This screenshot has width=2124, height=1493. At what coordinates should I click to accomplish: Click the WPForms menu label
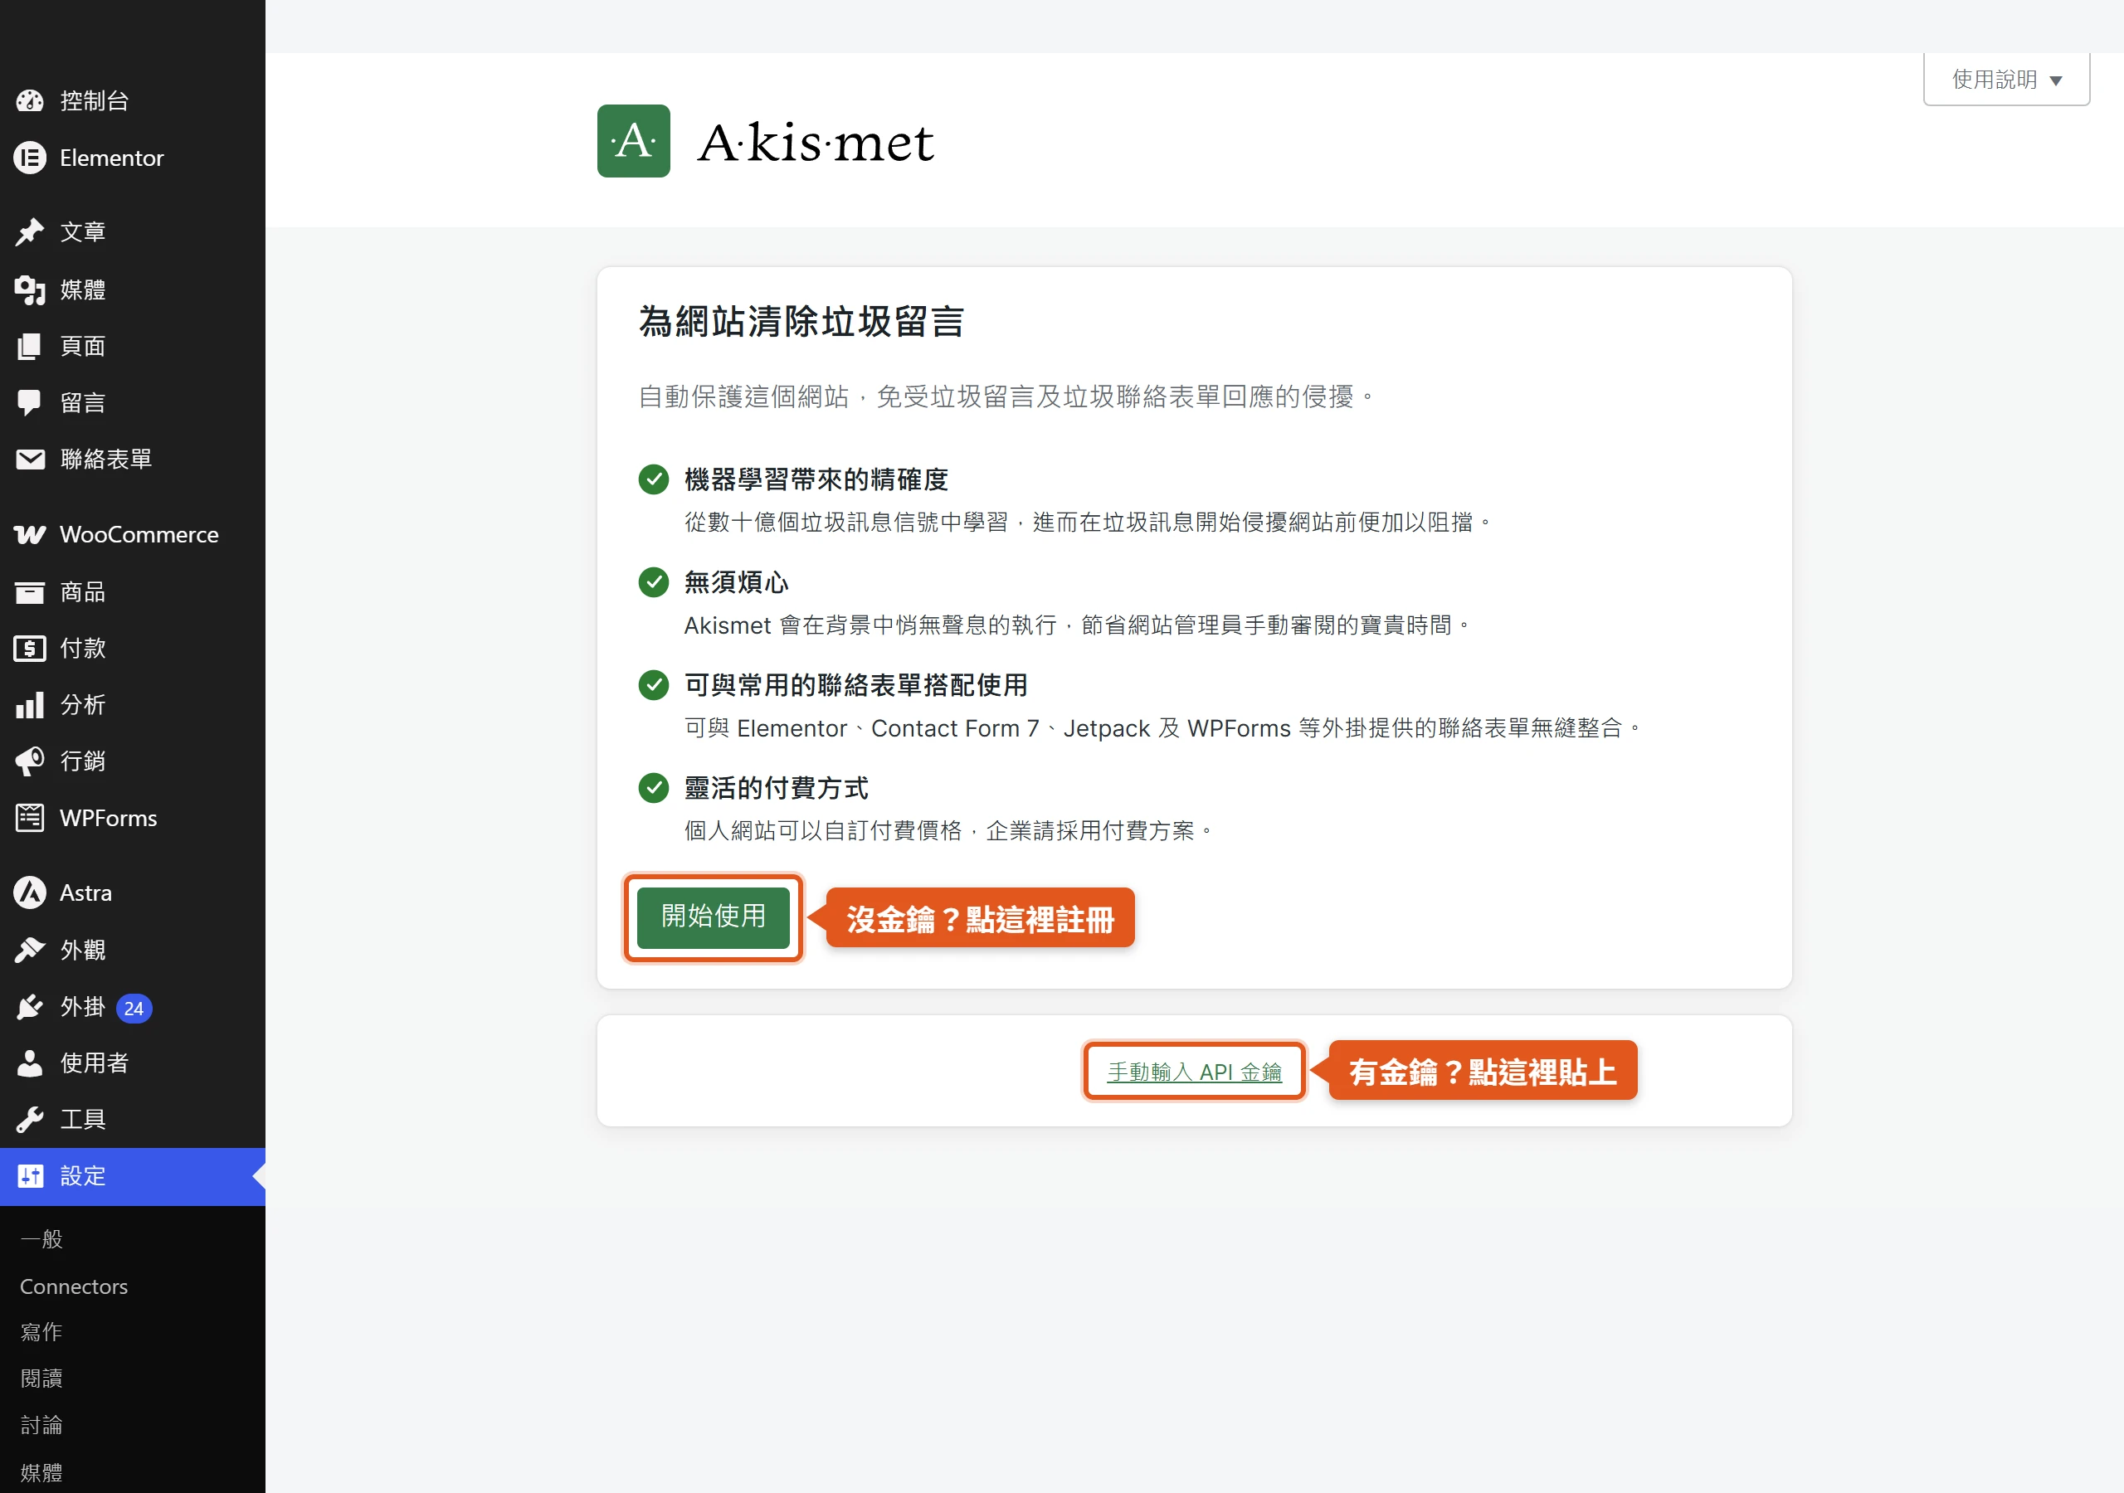click(x=108, y=818)
